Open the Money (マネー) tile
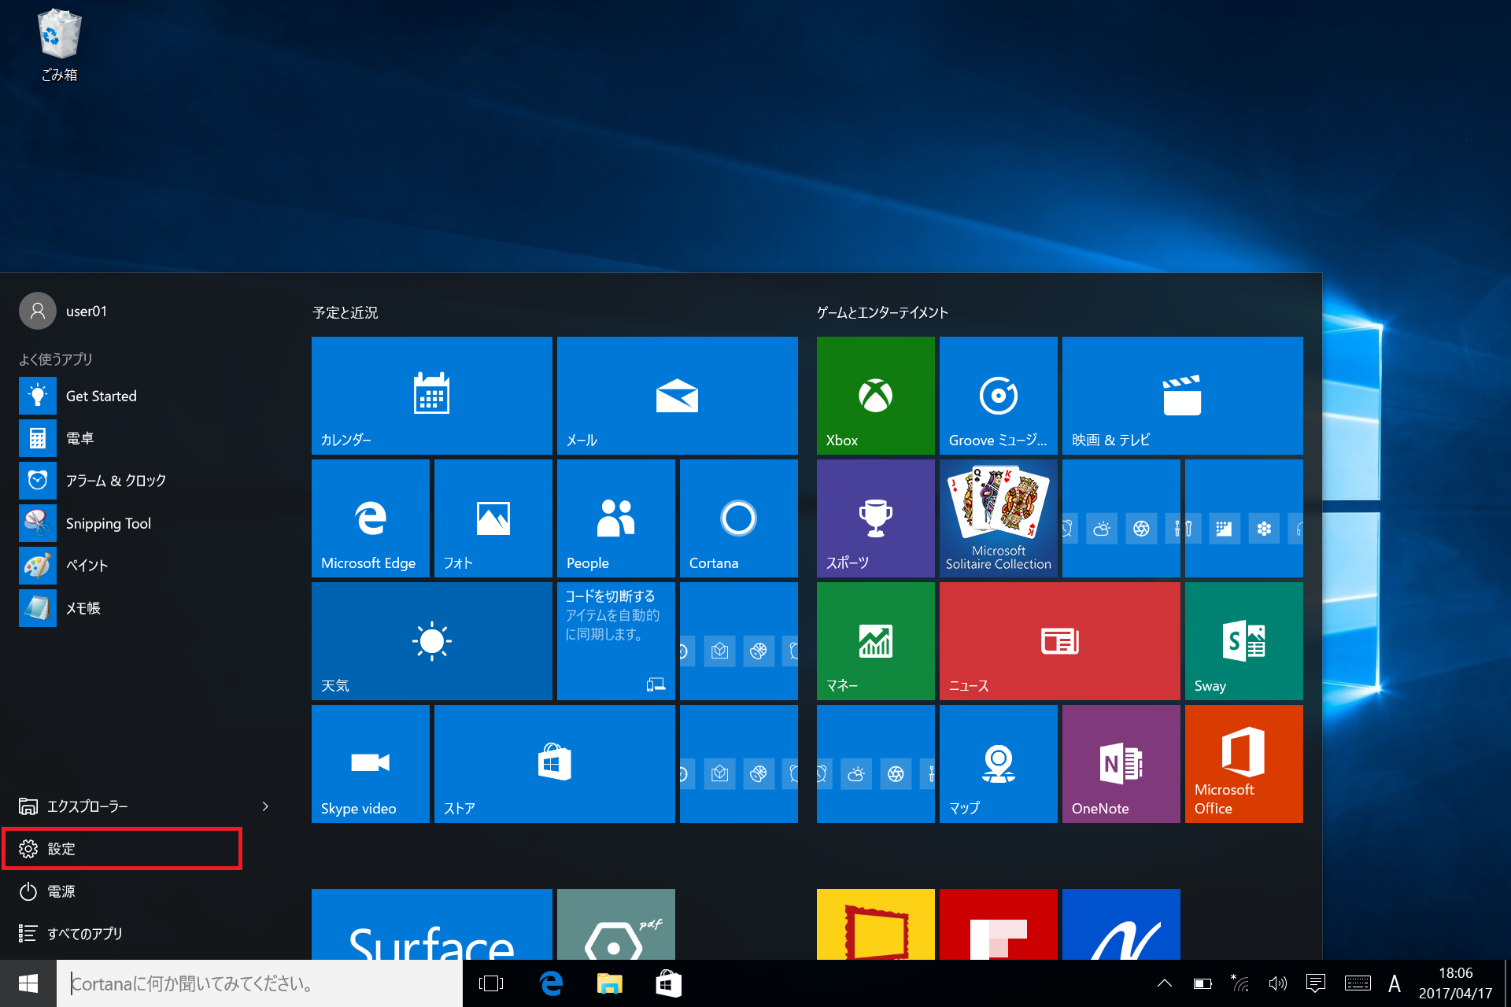 (875, 640)
